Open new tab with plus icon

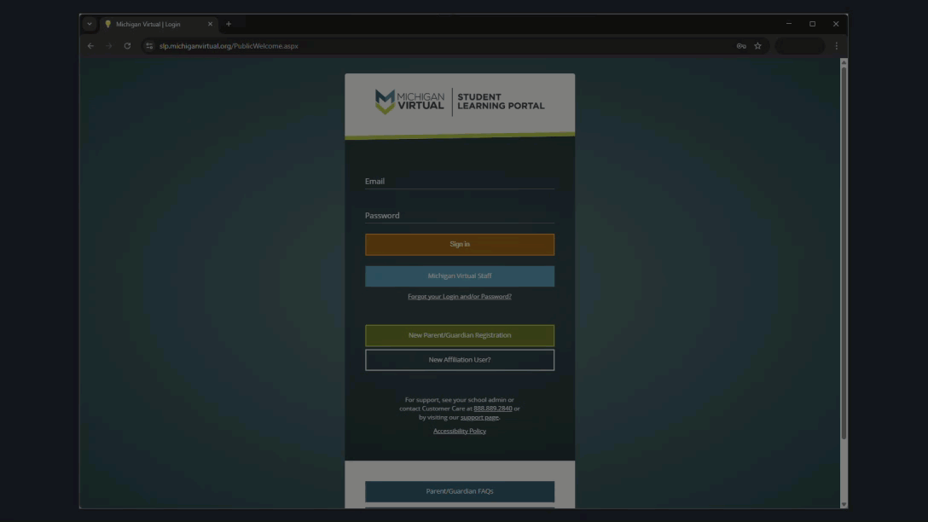(x=229, y=24)
